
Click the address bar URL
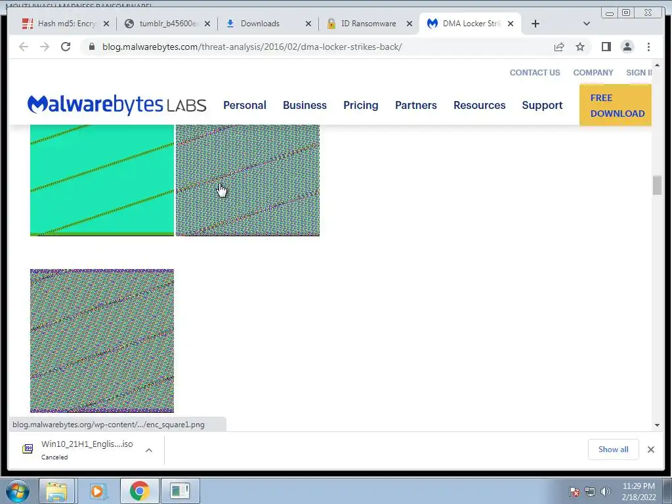(x=252, y=47)
